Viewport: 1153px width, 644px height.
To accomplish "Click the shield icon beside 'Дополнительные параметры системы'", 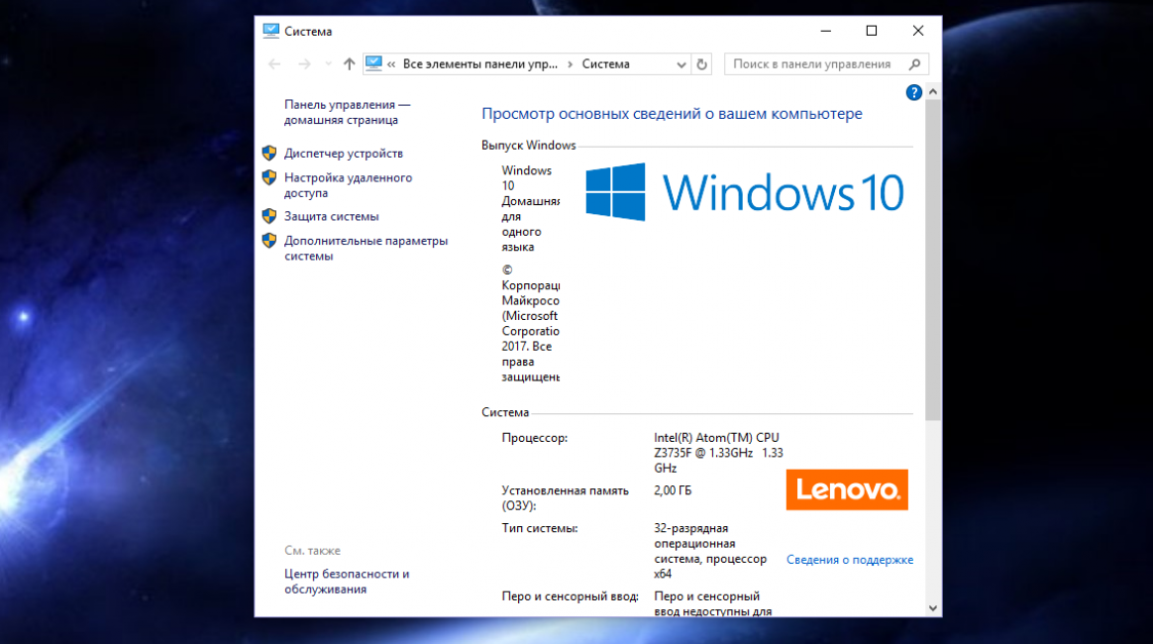I will point(269,241).
